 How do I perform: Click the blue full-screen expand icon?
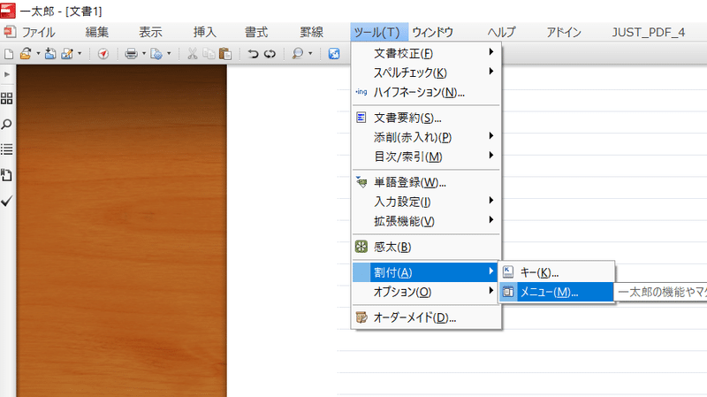[x=334, y=54]
